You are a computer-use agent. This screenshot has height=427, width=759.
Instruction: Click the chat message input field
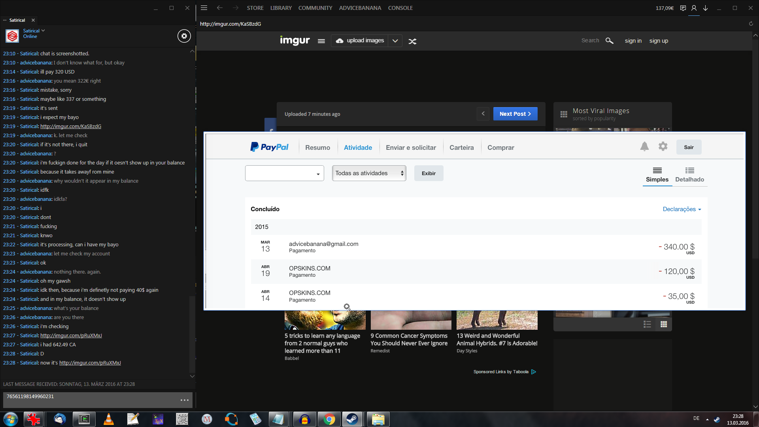point(91,399)
